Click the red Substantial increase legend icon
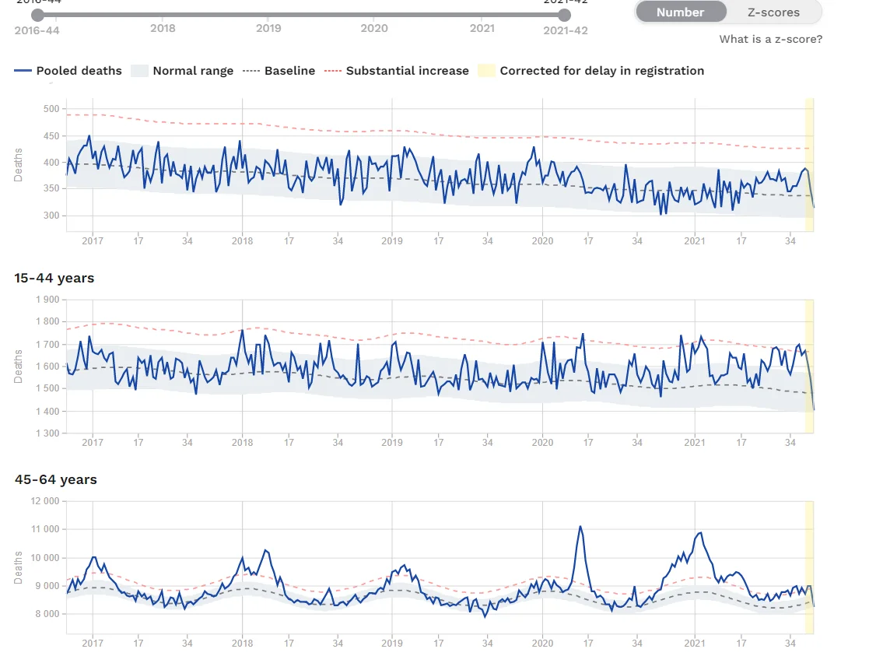Image resolution: width=876 pixels, height=663 pixels. click(332, 71)
